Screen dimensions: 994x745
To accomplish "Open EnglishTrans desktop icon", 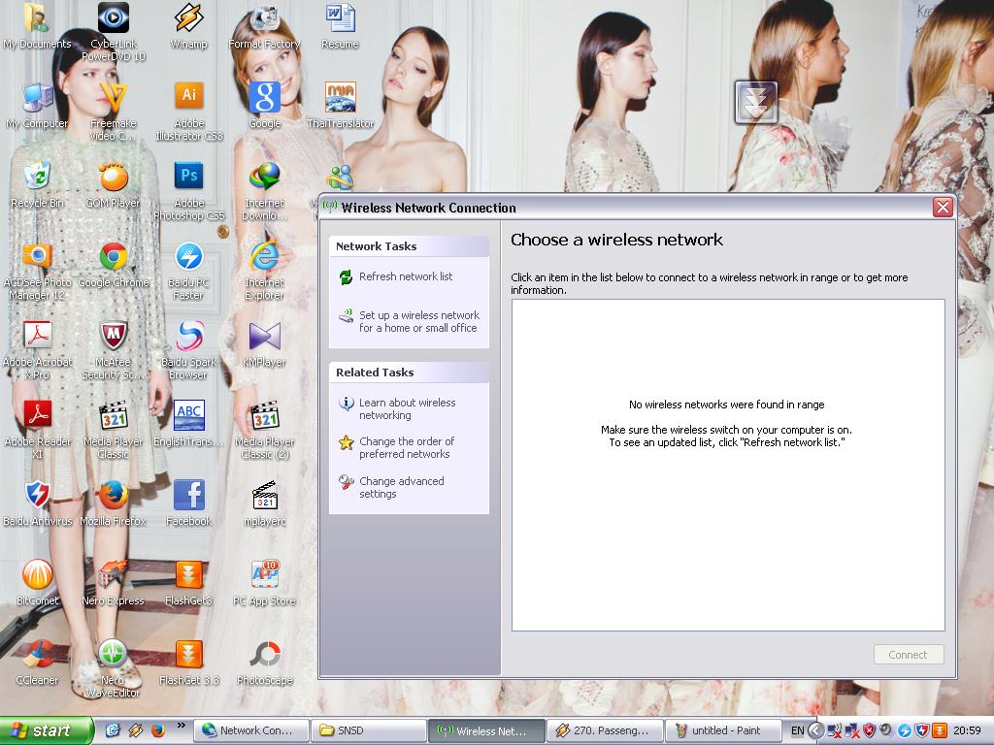I will coord(189,424).
